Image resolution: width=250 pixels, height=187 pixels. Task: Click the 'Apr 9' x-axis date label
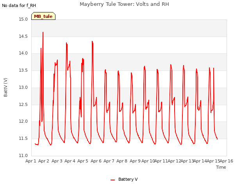(x=135, y=161)
